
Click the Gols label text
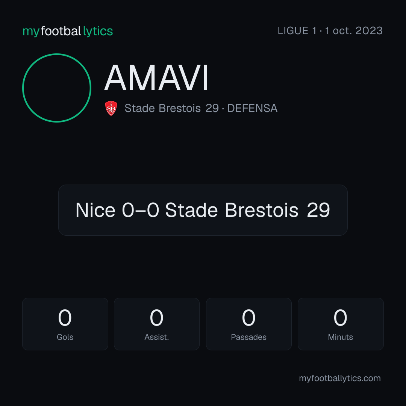click(x=65, y=337)
